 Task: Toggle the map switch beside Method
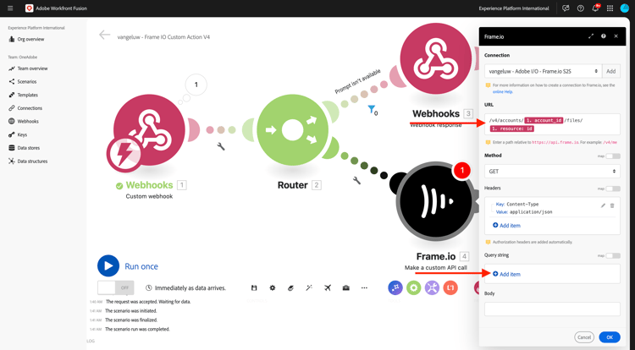(x=613, y=156)
